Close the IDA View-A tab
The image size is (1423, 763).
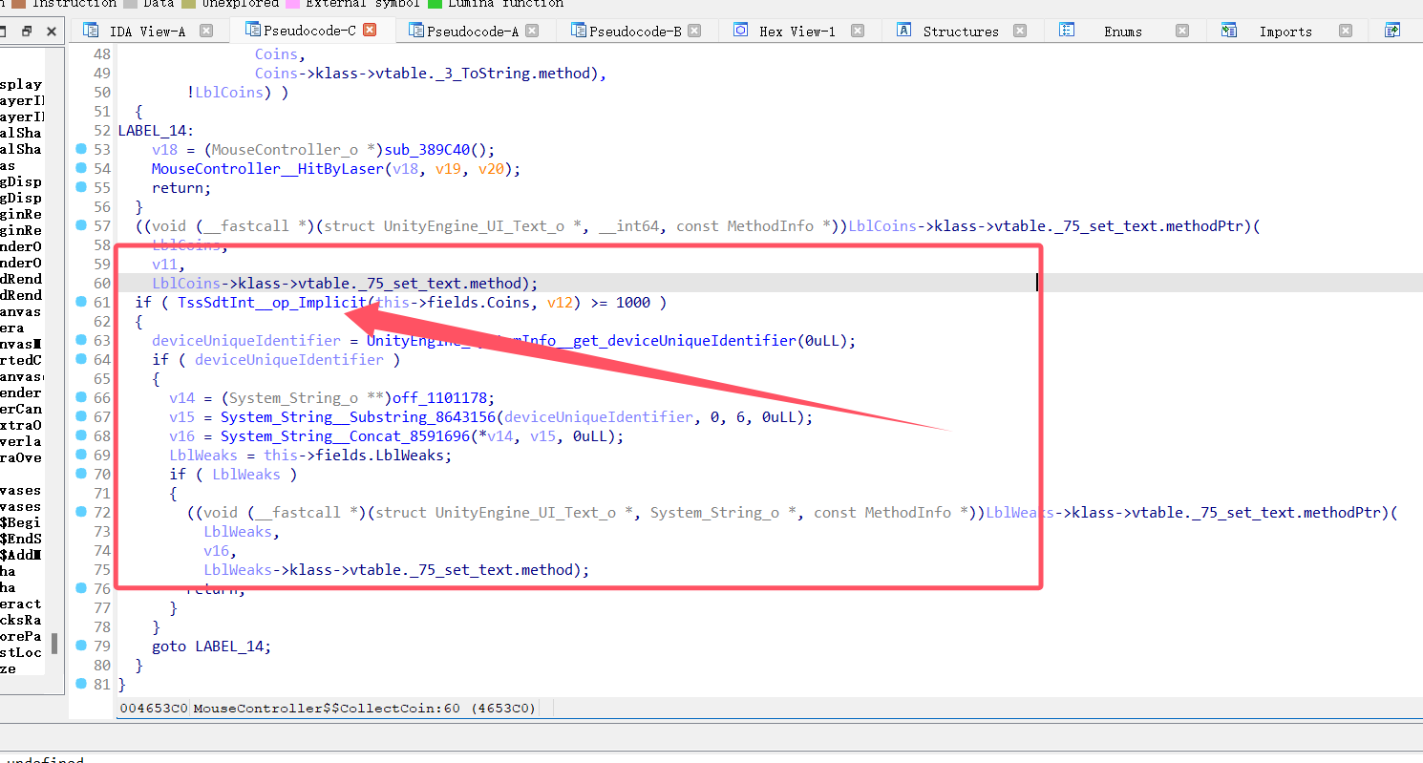pyautogui.click(x=206, y=31)
